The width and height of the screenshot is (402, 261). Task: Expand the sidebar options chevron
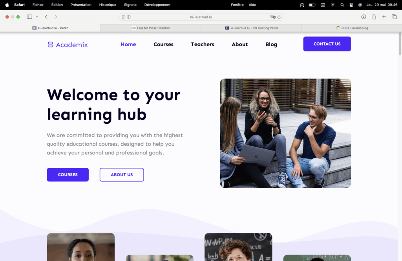click(x=37, y=17)
